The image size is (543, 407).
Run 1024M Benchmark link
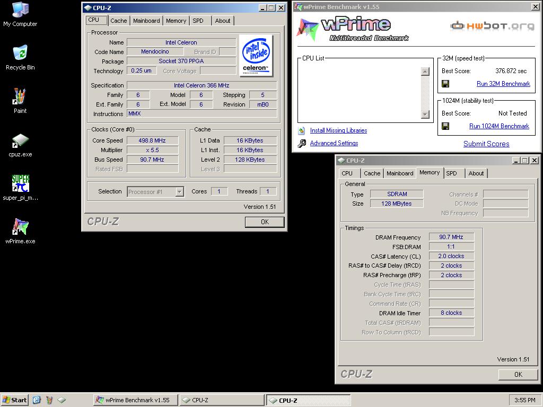pyautogui.click(x=499, y=126)
